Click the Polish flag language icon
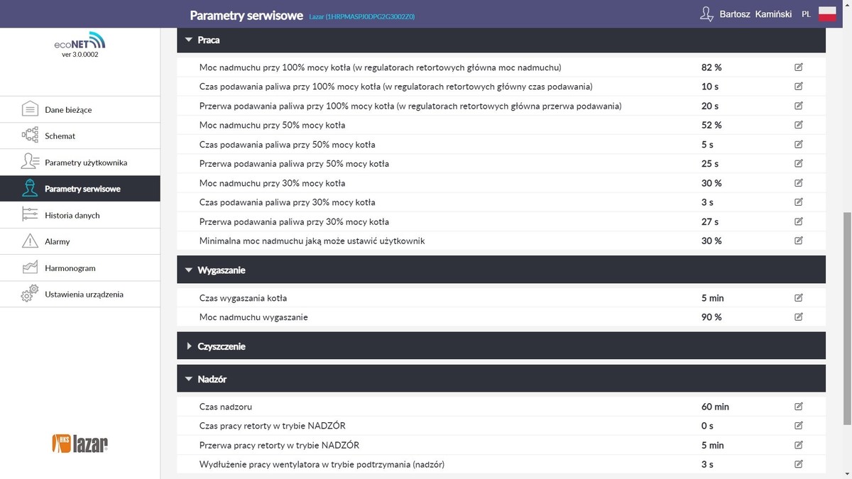This screenshot has height=479, width=852. 827,14
